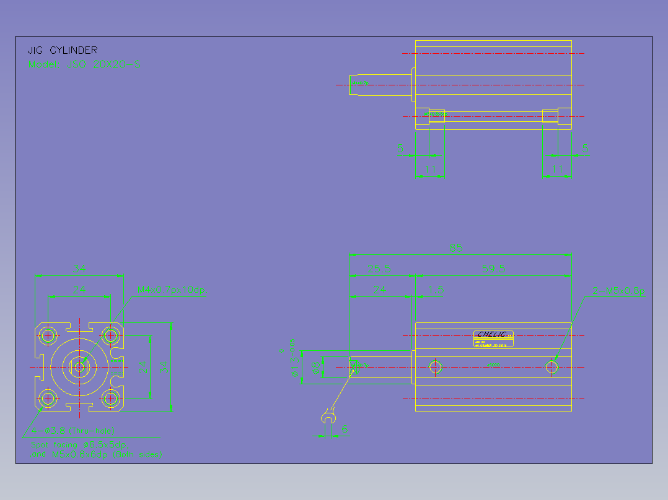The width and height of the screenshot is (668, 500).
Task: Select the left '11' dimension under section view
Action: pos(430,170)
